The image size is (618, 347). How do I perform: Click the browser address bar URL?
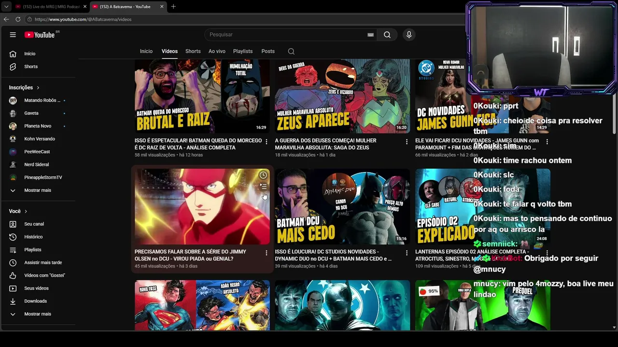coord(83,19)
